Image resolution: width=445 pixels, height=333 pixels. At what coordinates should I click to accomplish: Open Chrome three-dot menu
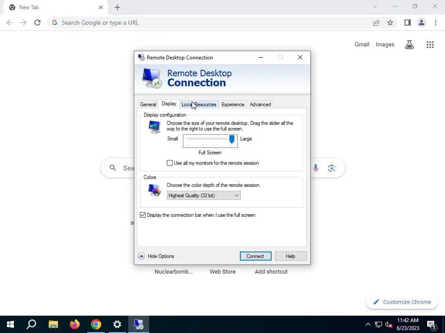pos(435,23)
